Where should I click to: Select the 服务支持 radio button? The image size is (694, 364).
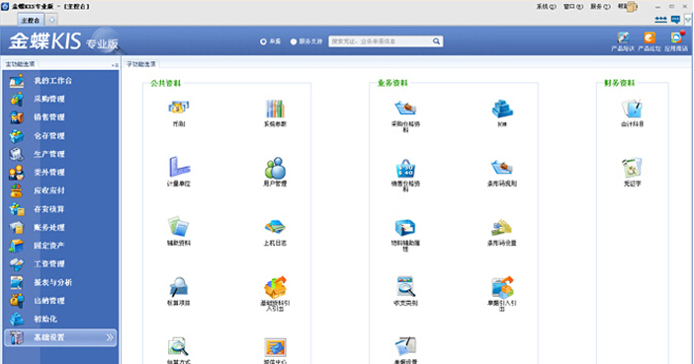click(x=294, y=41)
